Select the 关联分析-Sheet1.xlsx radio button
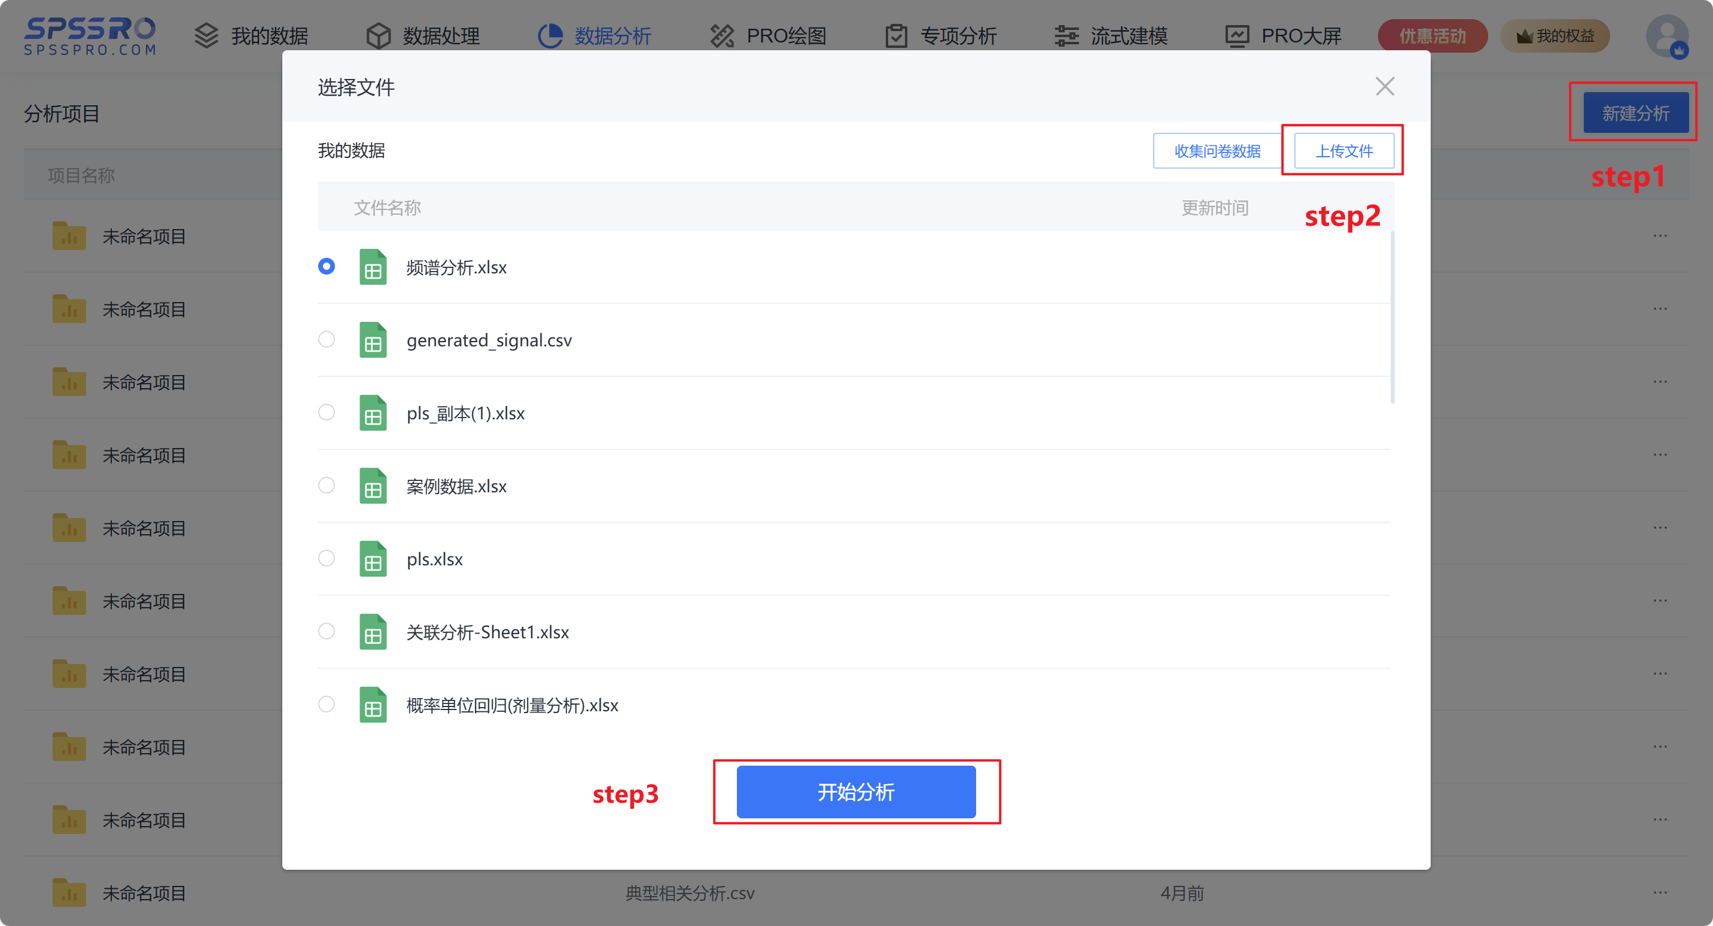Screen dimensions: 1713x926 (327, 630)
